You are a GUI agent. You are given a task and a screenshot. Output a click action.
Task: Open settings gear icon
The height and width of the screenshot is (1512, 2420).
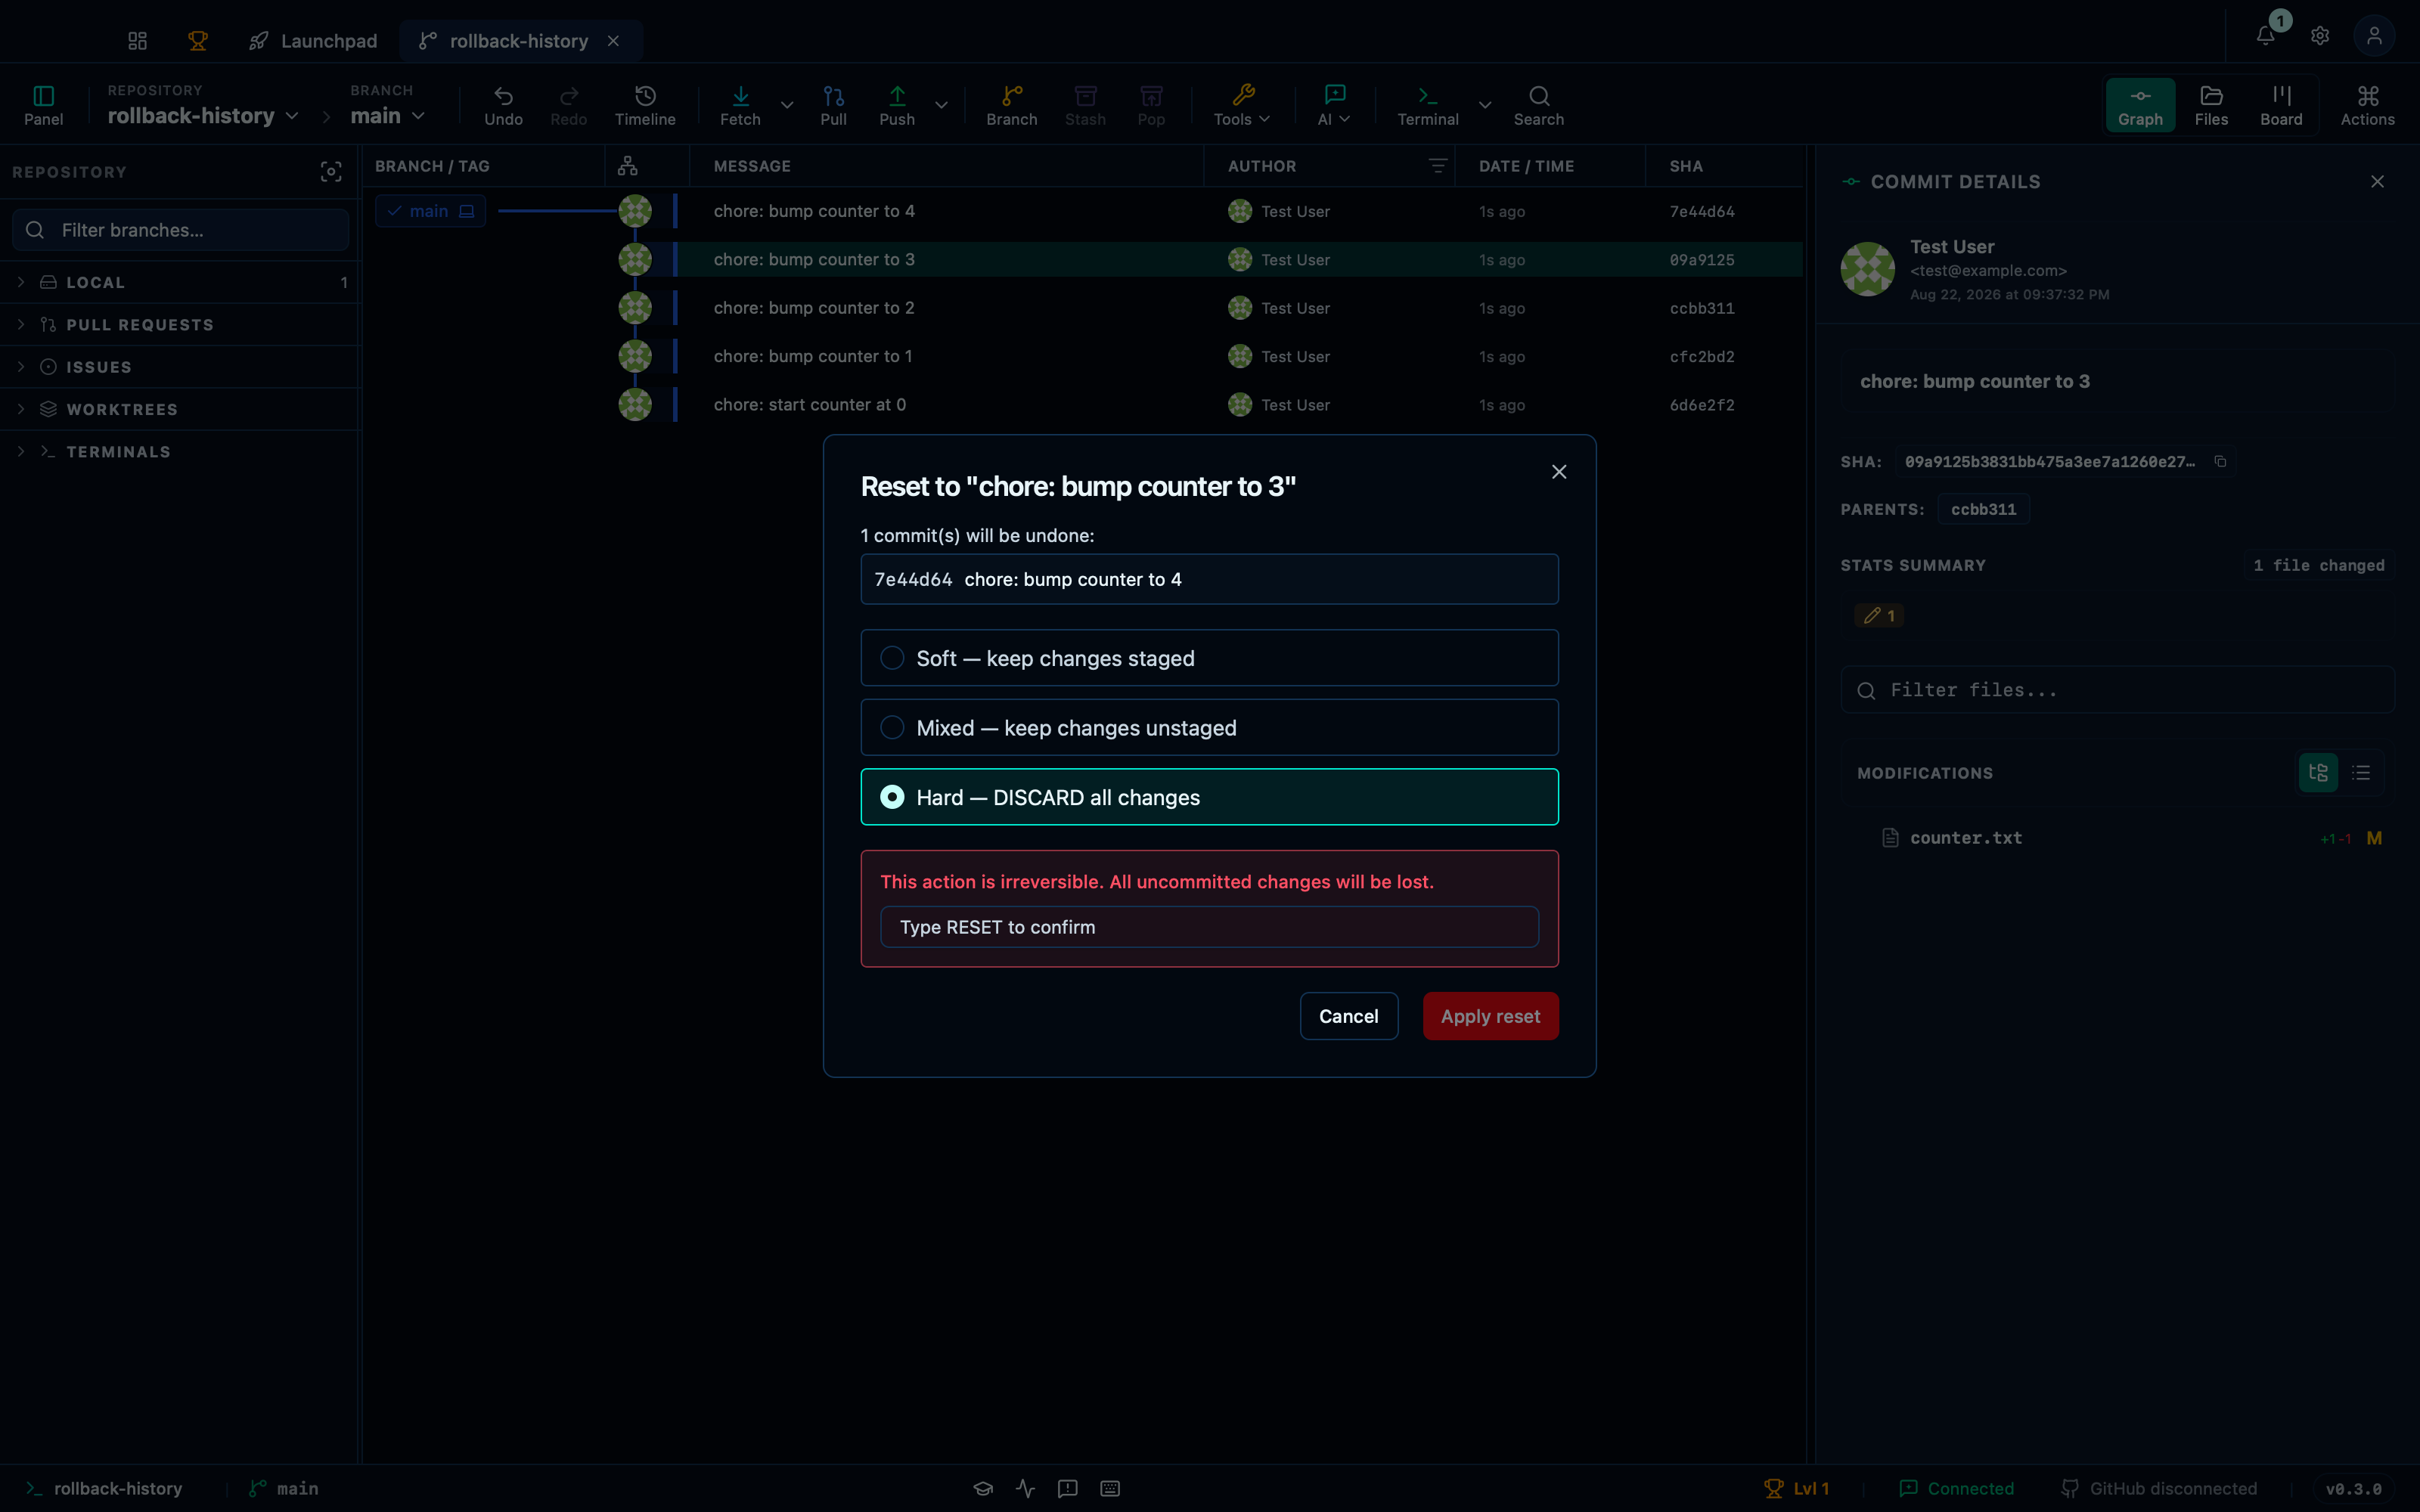(2320, 36)
